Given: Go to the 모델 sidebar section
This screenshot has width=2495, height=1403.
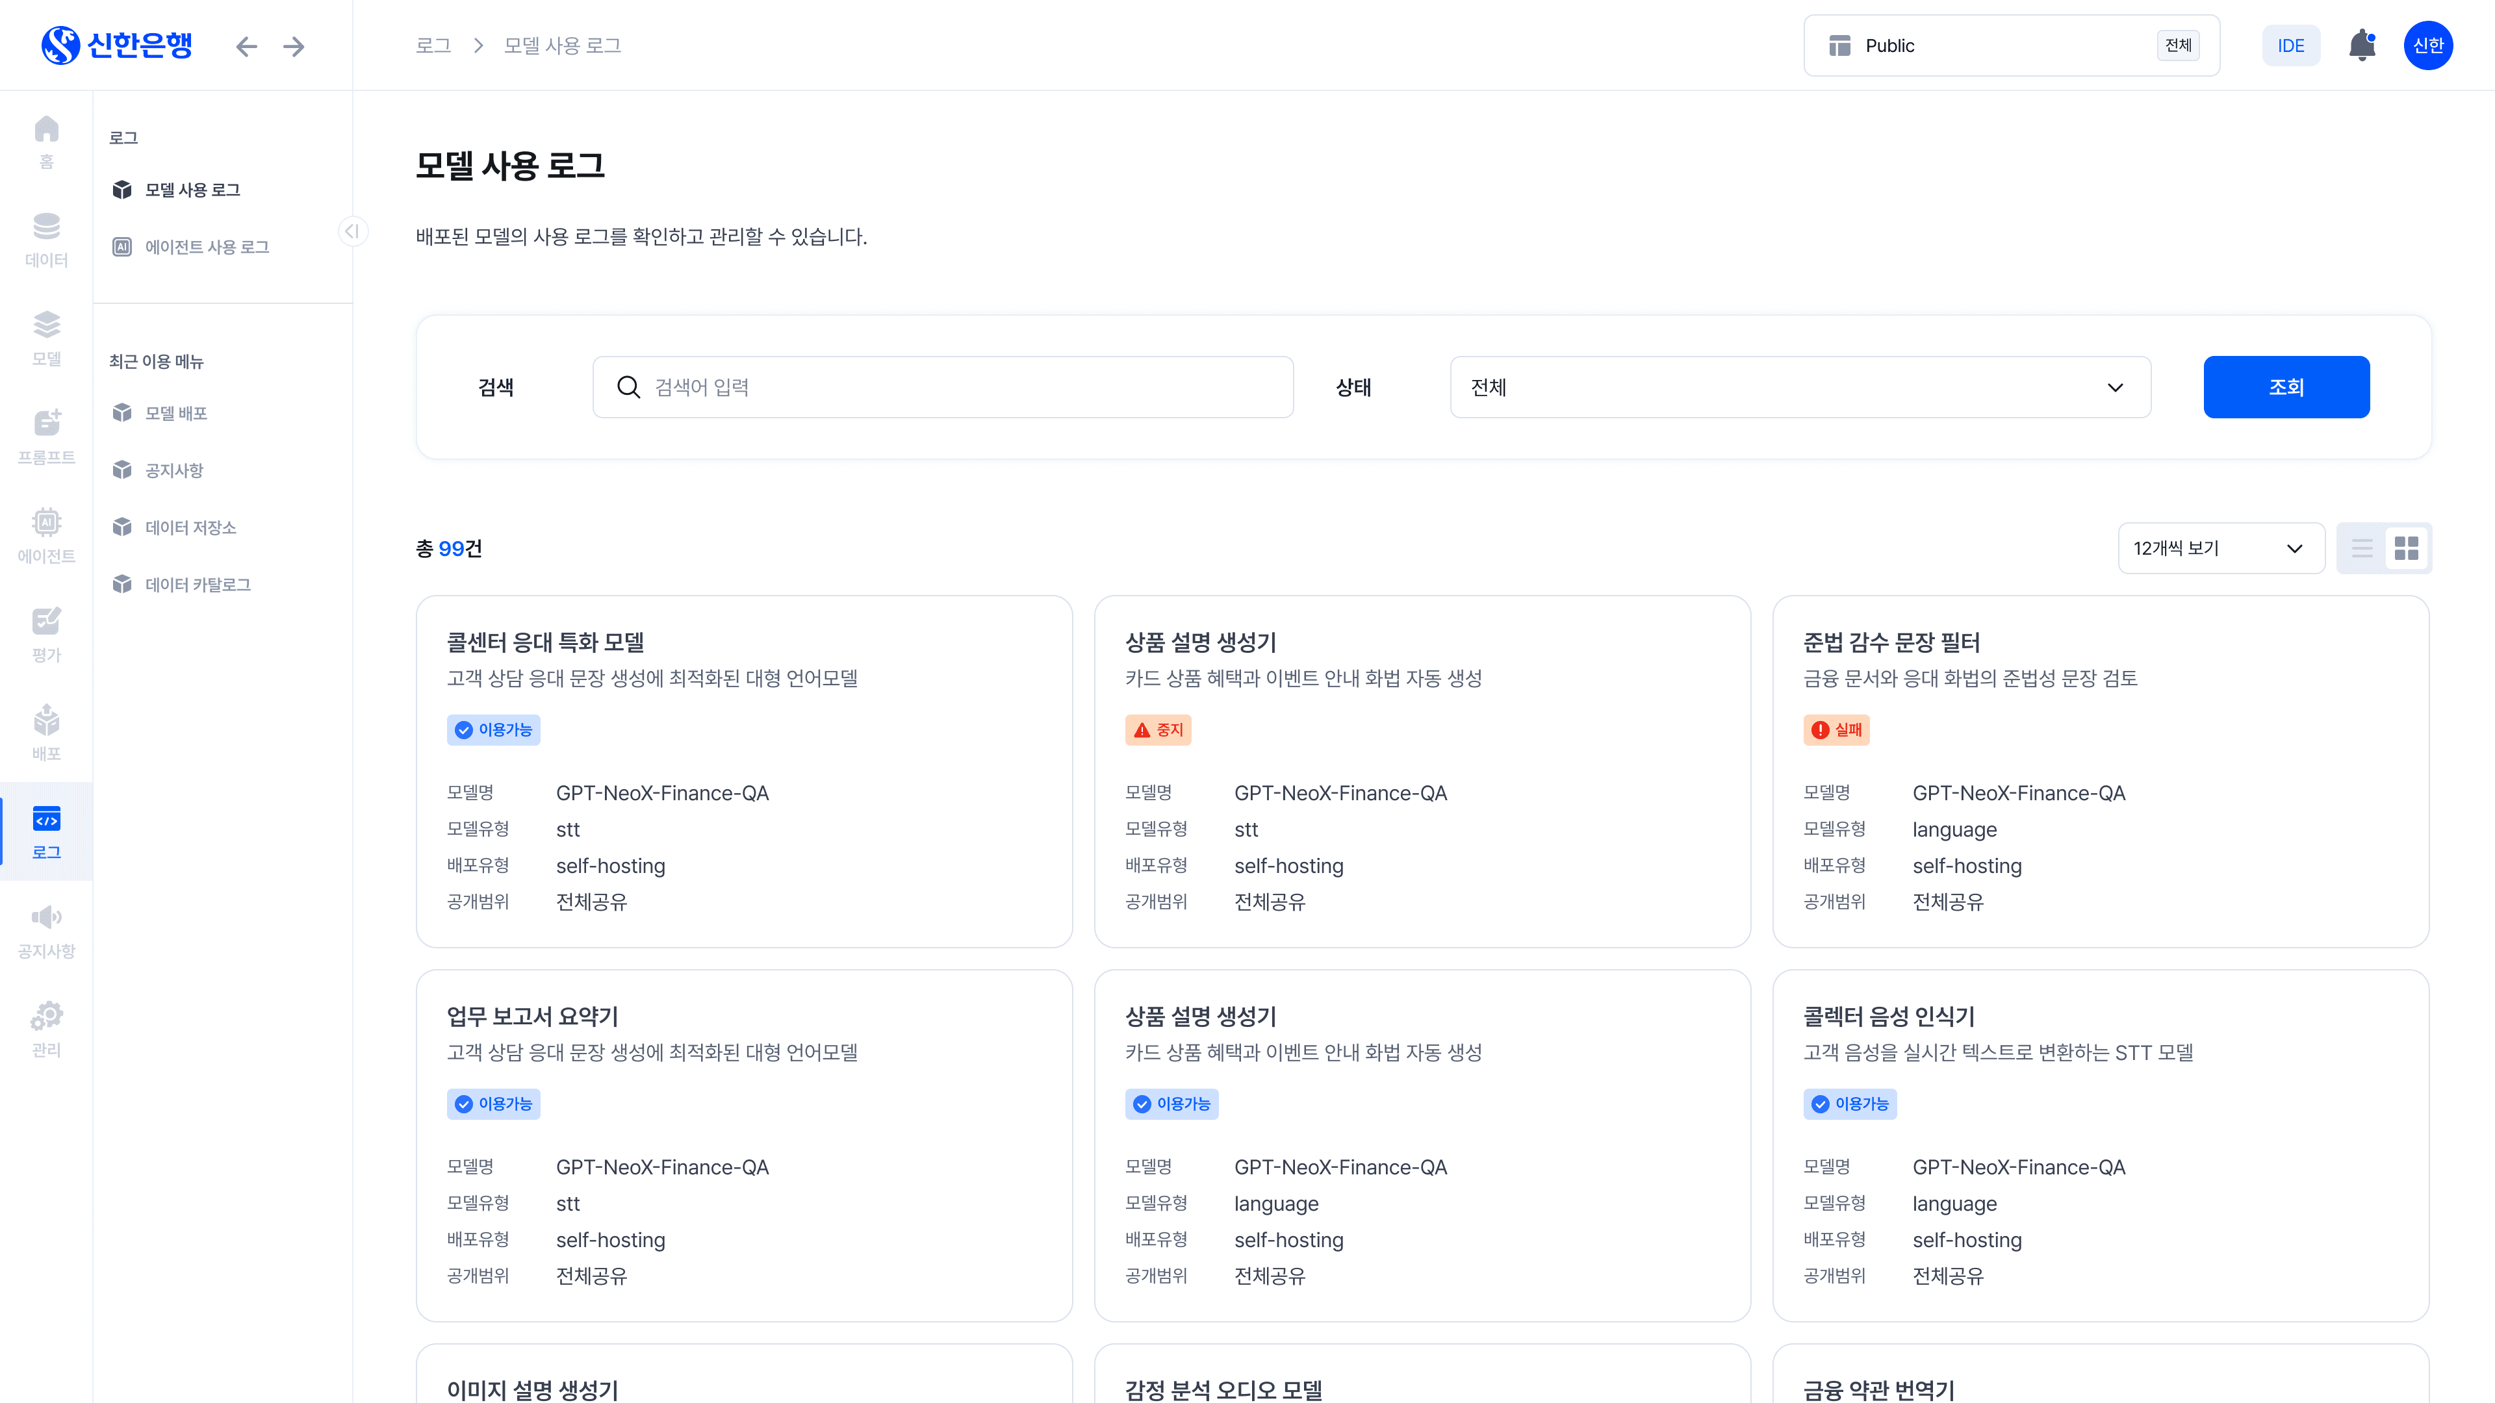Looking at the screenshot, I should coord(45,338).
